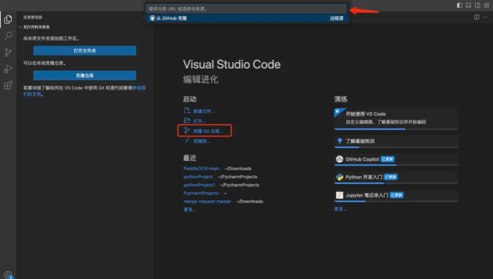Open recent pythonProject1 folder

[199, 185]
